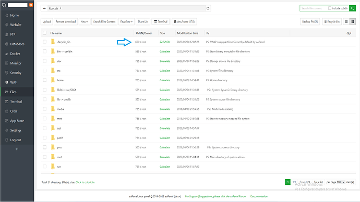Open App Store in the sidebar
The height and width of the screenshot is (202, 360).
pyautogui.click(x=17, y=121)
